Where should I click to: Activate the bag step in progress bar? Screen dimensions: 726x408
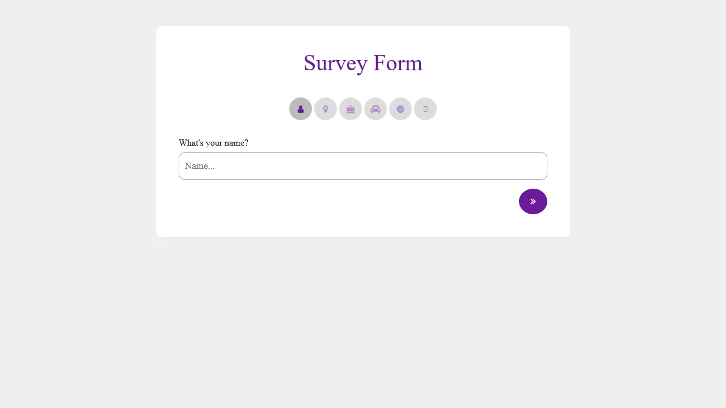tap(351, 109)
